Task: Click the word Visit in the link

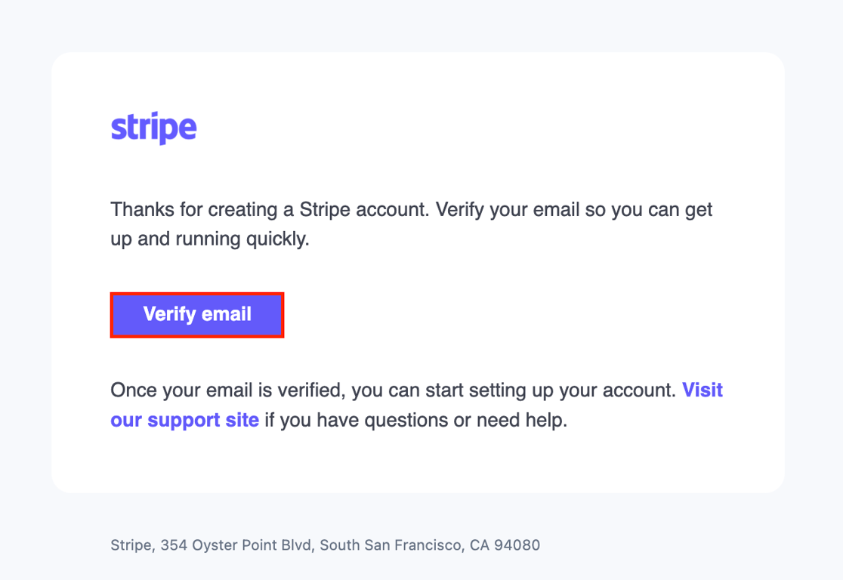Action: point(702,390)
